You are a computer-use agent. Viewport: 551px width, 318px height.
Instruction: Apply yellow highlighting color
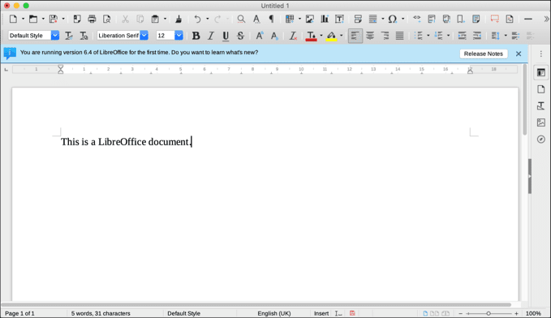click(x=331, y=36)
